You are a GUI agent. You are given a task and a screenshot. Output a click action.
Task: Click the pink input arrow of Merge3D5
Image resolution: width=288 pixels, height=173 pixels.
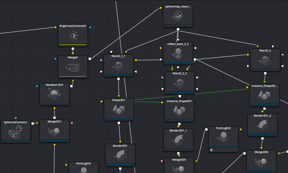pos(162,161)
